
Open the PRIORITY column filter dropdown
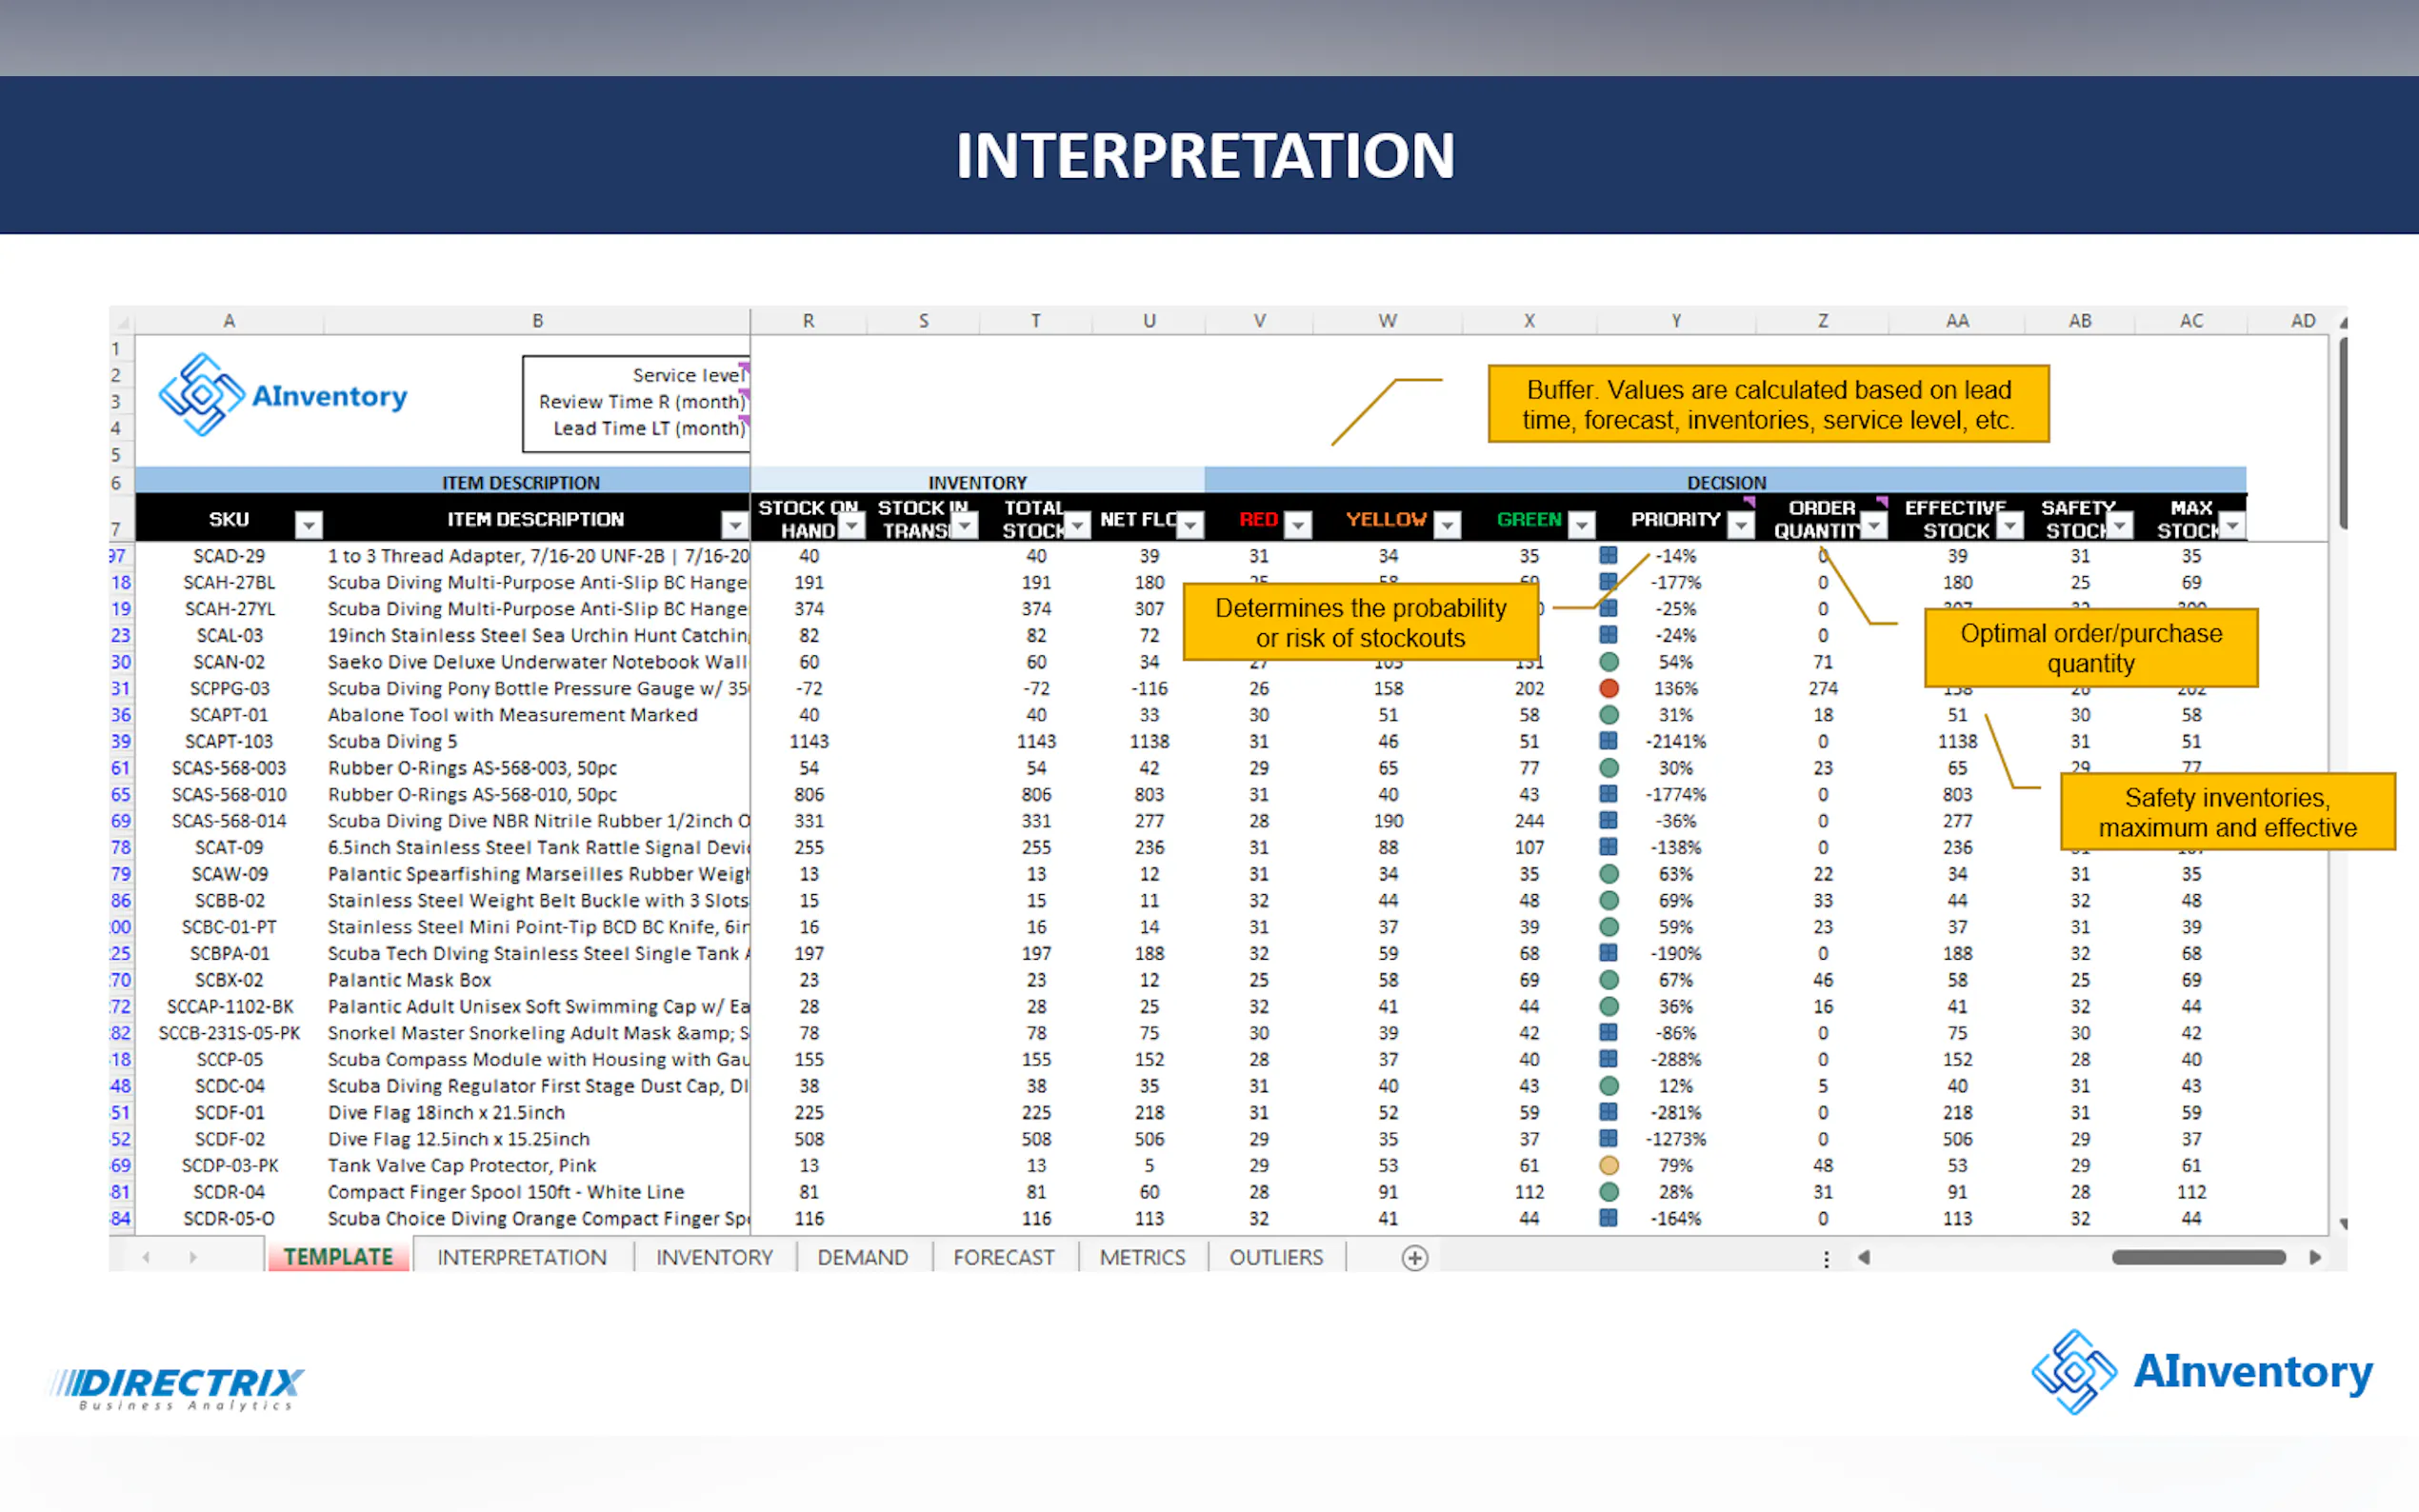pyautogui.click(x=1741, y=524)
